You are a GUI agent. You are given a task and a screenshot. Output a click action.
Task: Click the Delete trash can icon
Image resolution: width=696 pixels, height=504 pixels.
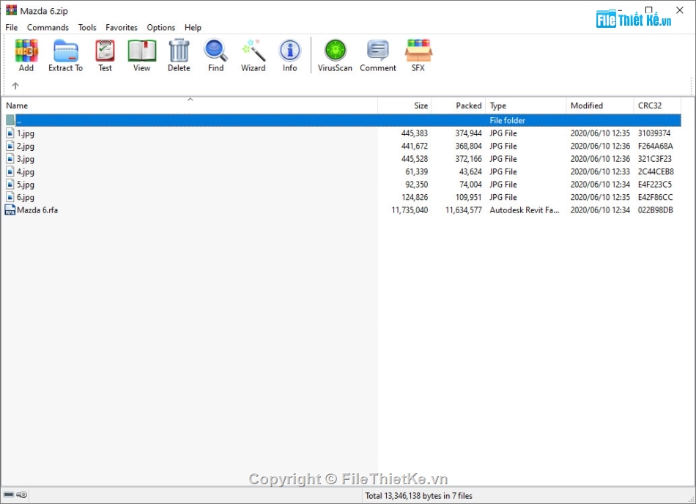click(x=179, y=50)
